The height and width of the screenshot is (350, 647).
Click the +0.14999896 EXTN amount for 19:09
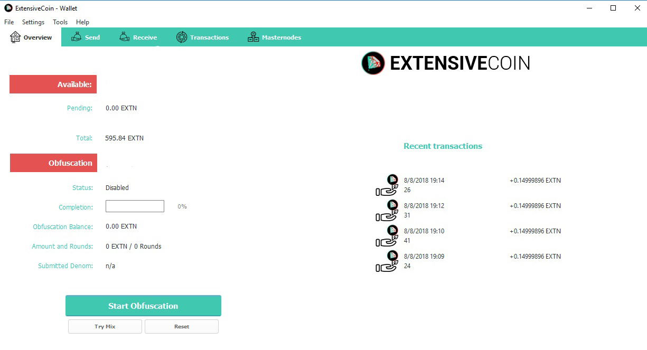535,257
